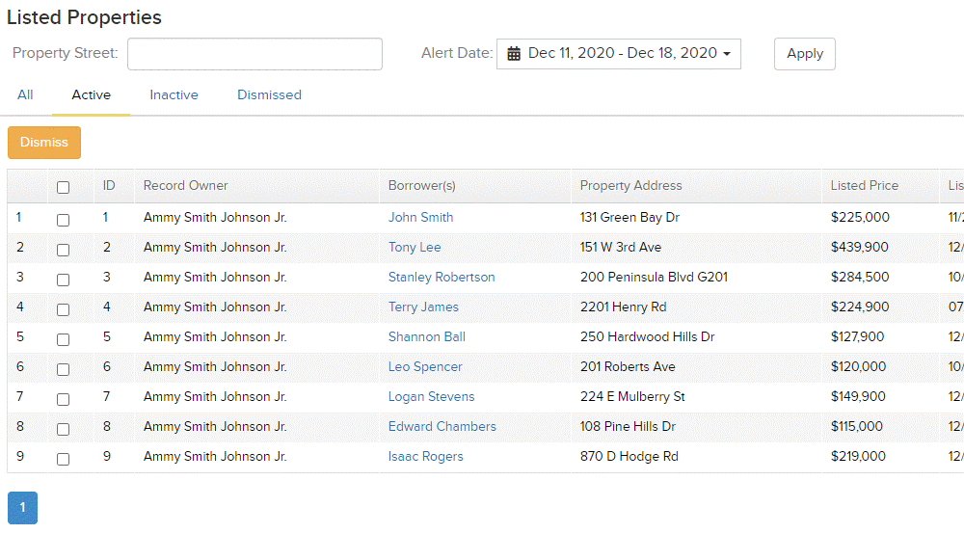The image size is (964, 534).
Task: Check the box for Stanley Robertson row
Action: 63,280
